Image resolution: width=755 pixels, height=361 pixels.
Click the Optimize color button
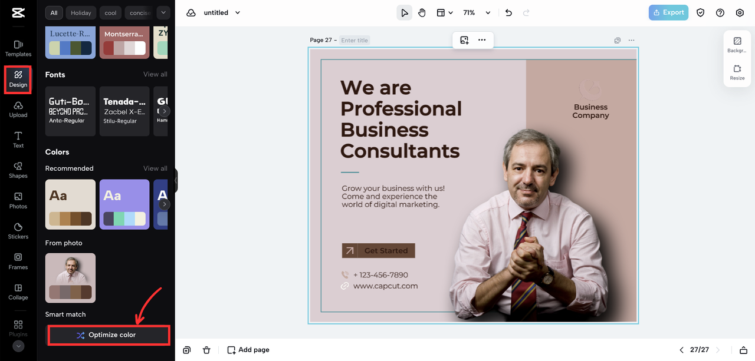(109, 335)
